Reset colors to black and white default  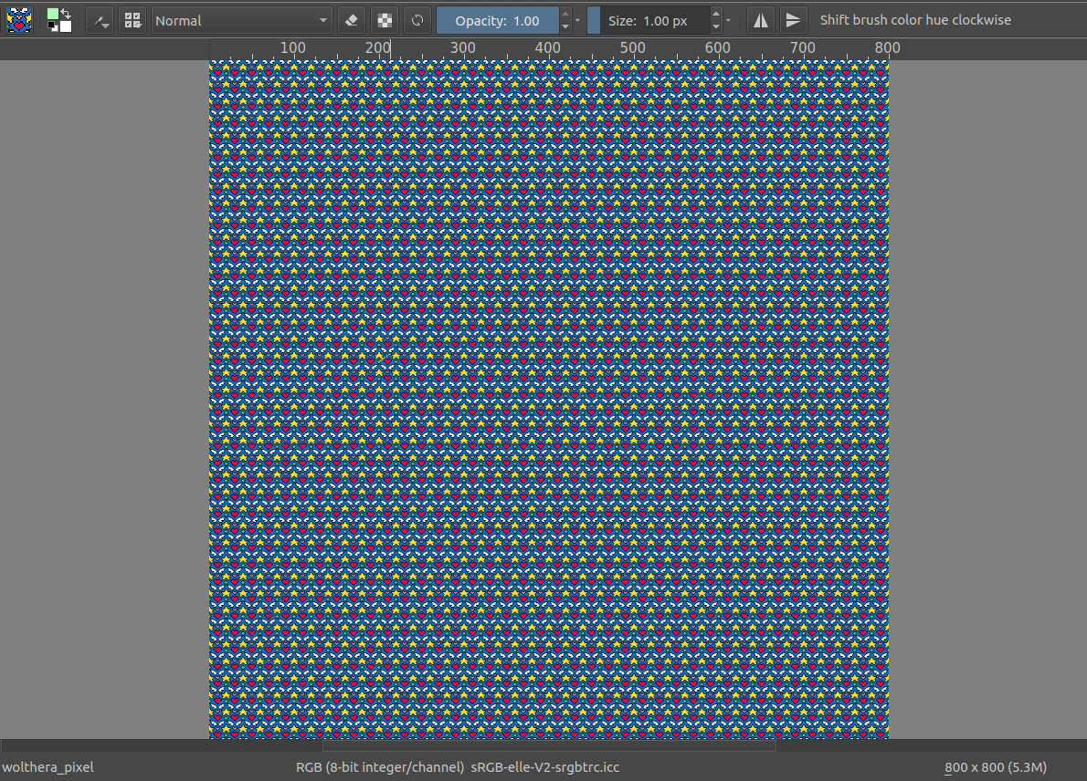(x=53, y=28)
